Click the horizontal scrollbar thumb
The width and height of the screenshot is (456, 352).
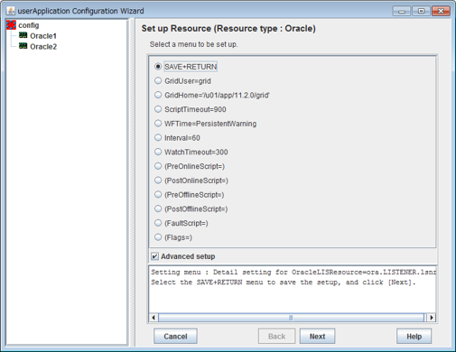[291, 318]
